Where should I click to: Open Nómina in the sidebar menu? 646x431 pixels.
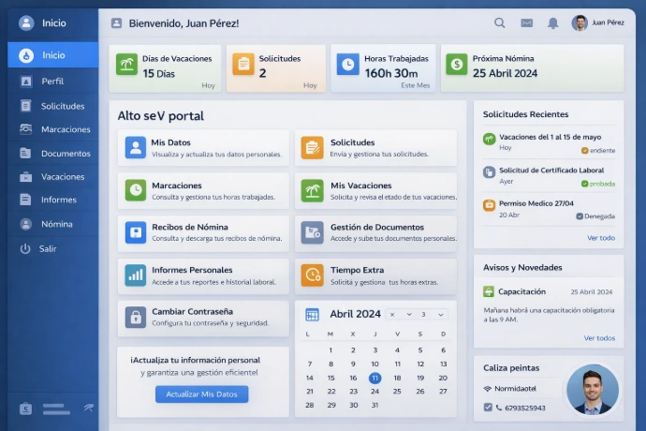point(56,224)
